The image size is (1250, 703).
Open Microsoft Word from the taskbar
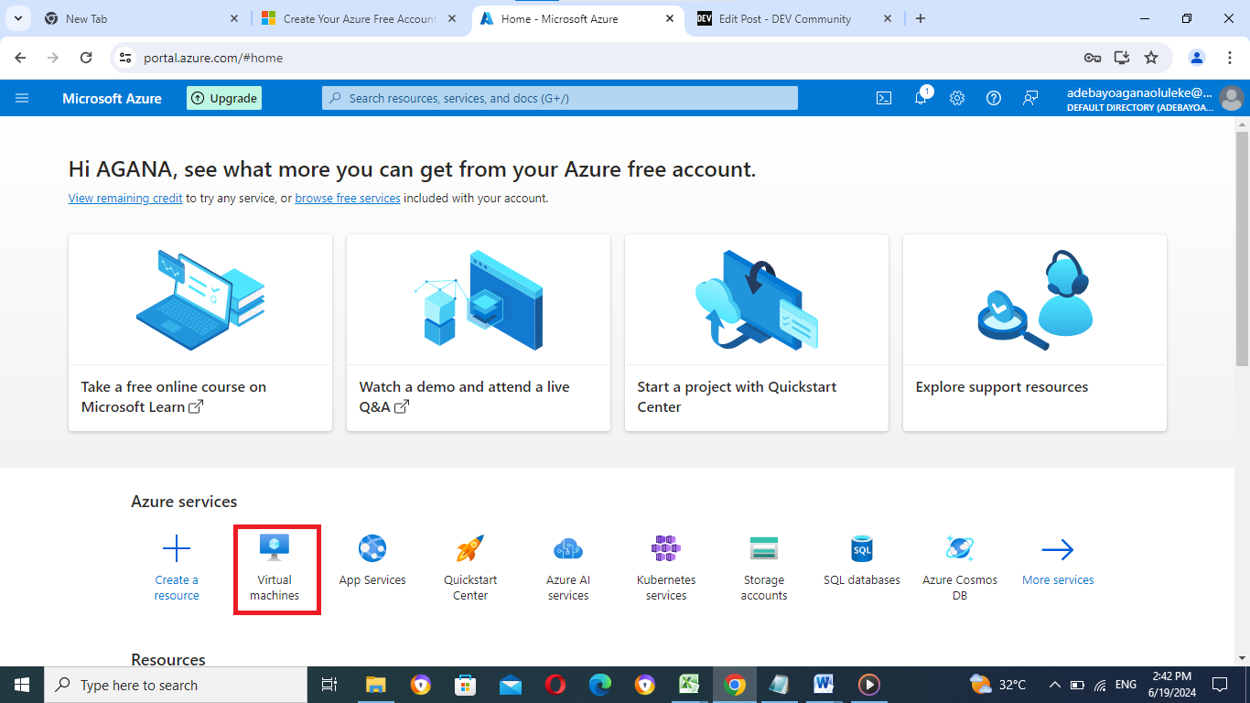tap(824, 685)
